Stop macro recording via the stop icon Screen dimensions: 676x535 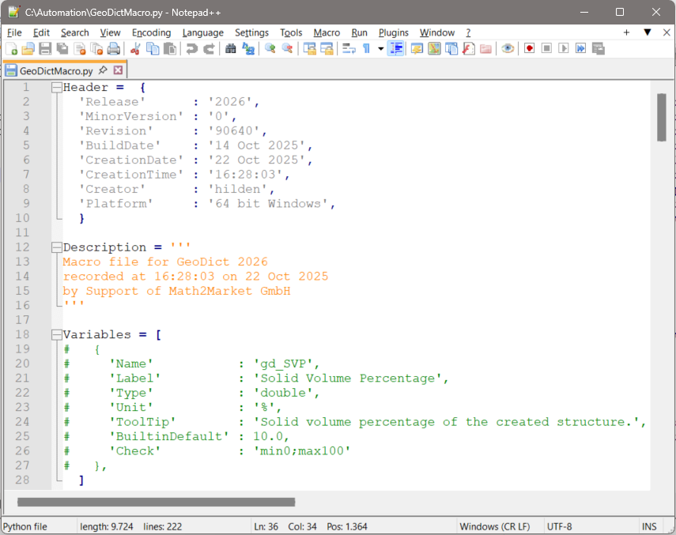(546, 48)
